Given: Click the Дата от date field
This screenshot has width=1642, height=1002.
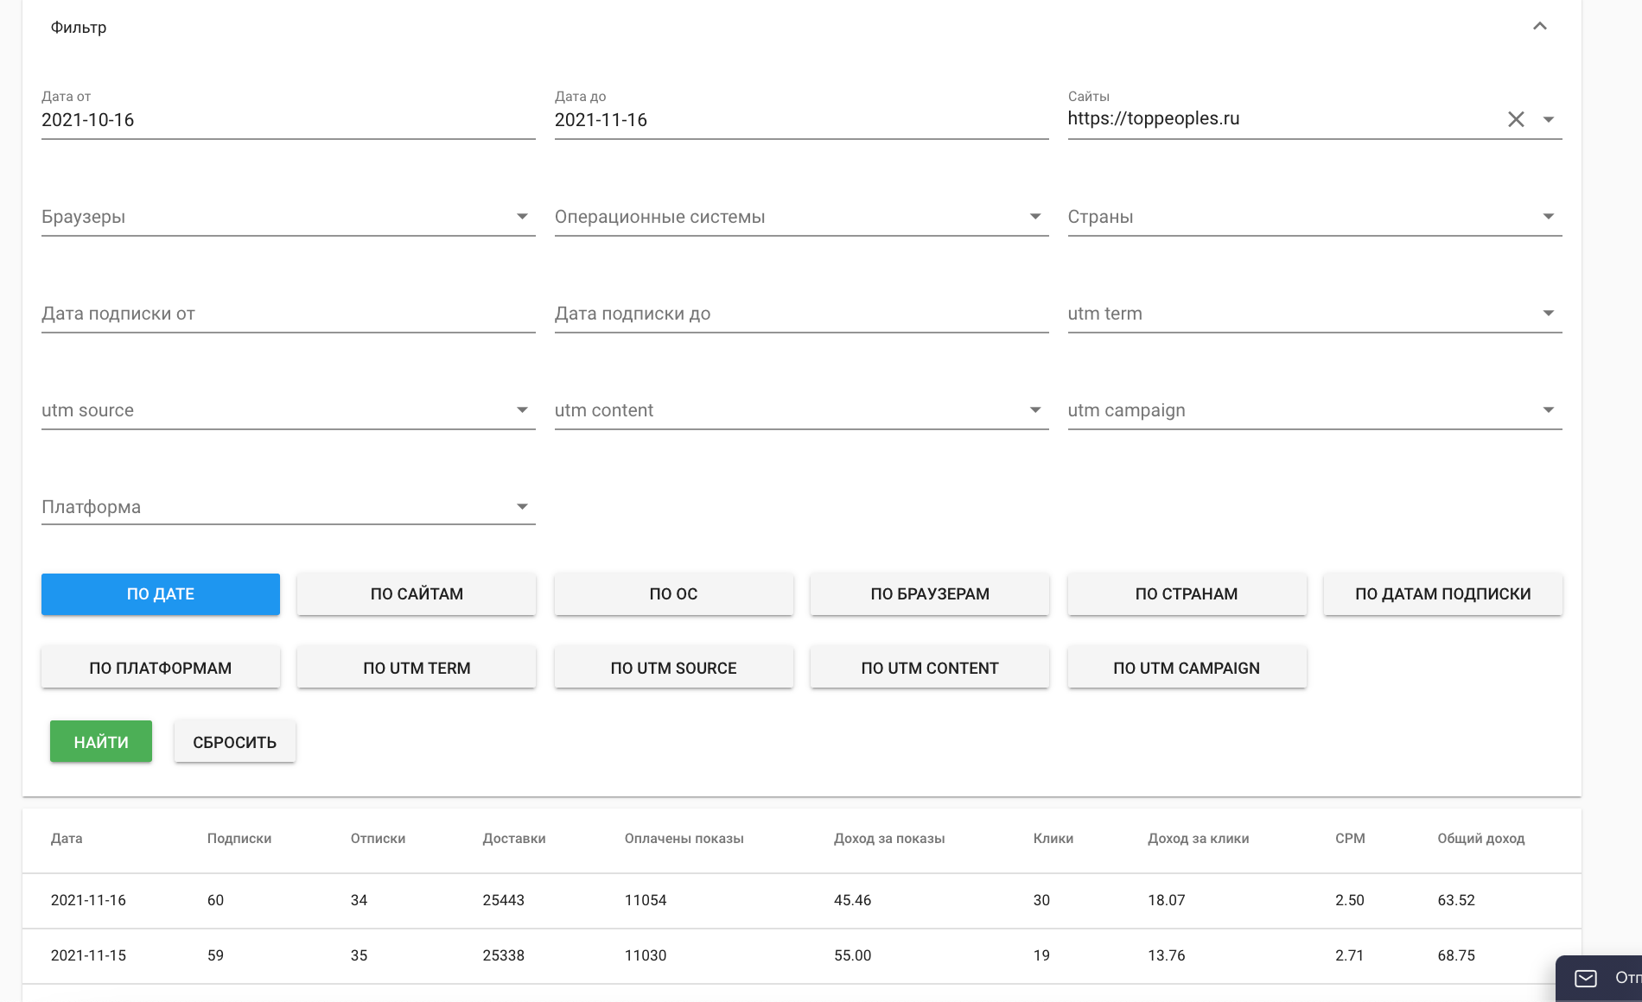Looking at the screenshot, I should coord(288,120).
